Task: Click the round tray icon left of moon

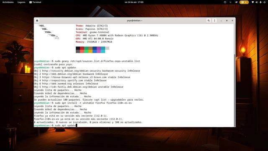Action: (x=225, y=2)
